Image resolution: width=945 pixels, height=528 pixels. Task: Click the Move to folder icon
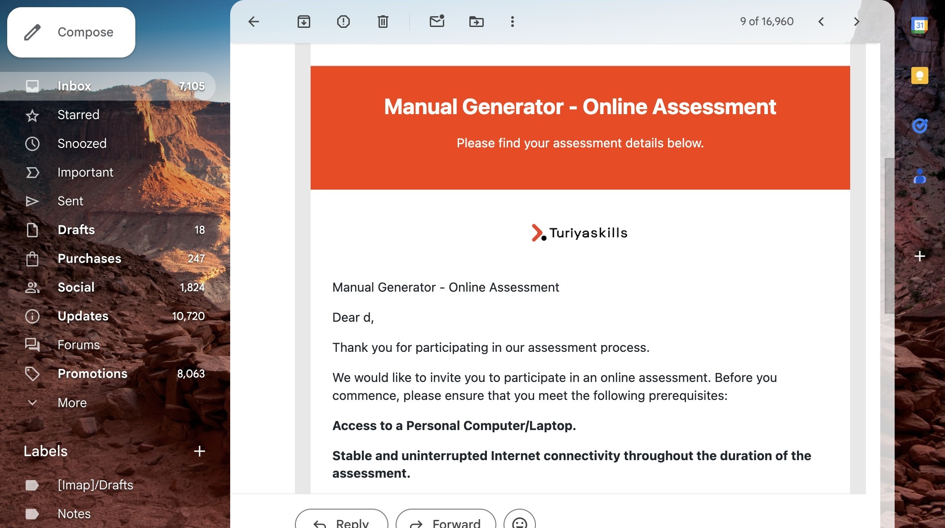pos(477,22)
